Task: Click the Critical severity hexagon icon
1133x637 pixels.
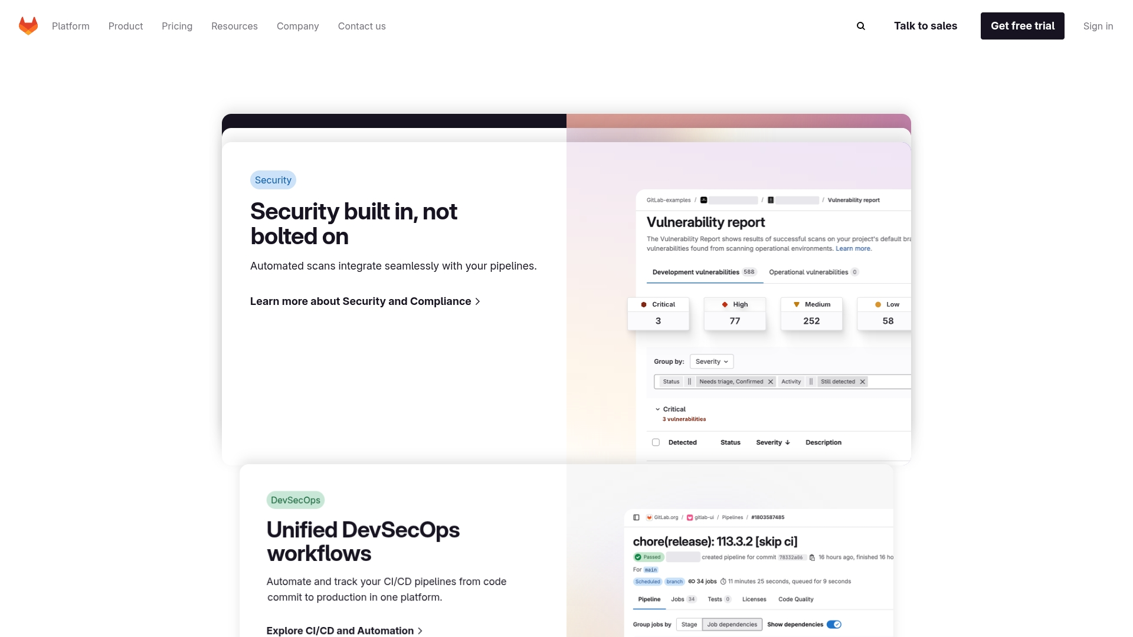Action: [644, 304]
